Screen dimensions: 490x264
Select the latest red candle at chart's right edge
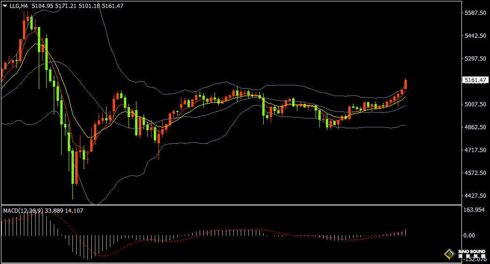tap(406, 84)
